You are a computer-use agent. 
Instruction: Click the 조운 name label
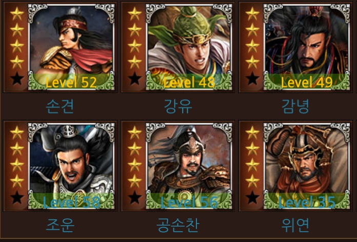coord(60,225)
